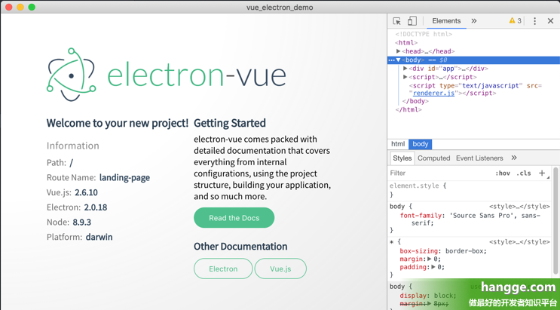Open the Vue.js documentation button
560x310 pixels.
280,269
